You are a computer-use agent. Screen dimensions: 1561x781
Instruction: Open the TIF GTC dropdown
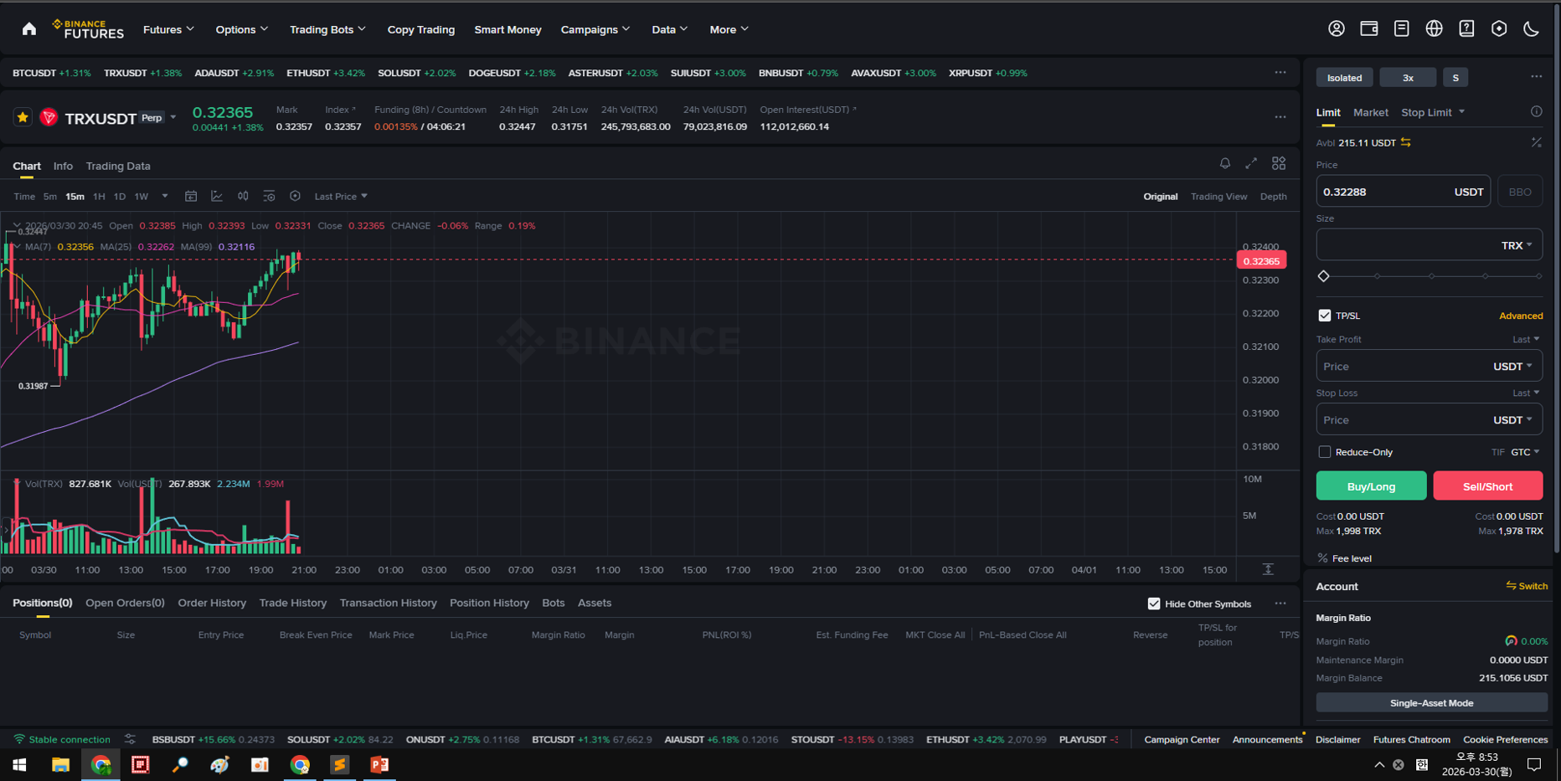1525,452
